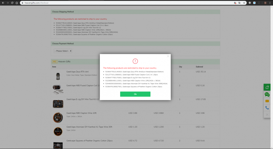Click the red exclamation warning icon
The height and width of the screenshot is (149, 273).
tap(135, 61)
